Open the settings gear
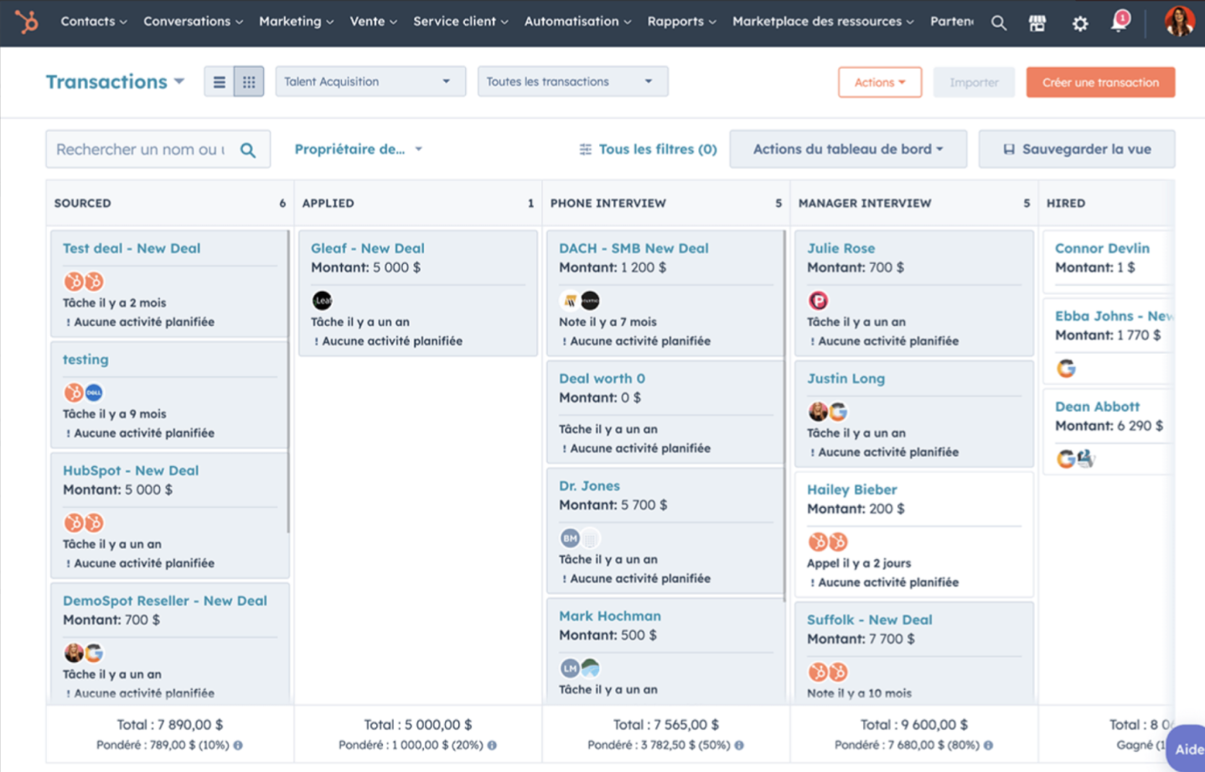1205x772 pixels. tap(1079, 23)
